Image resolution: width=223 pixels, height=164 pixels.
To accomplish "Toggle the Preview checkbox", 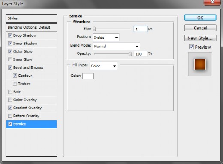I will coord(191,47).
